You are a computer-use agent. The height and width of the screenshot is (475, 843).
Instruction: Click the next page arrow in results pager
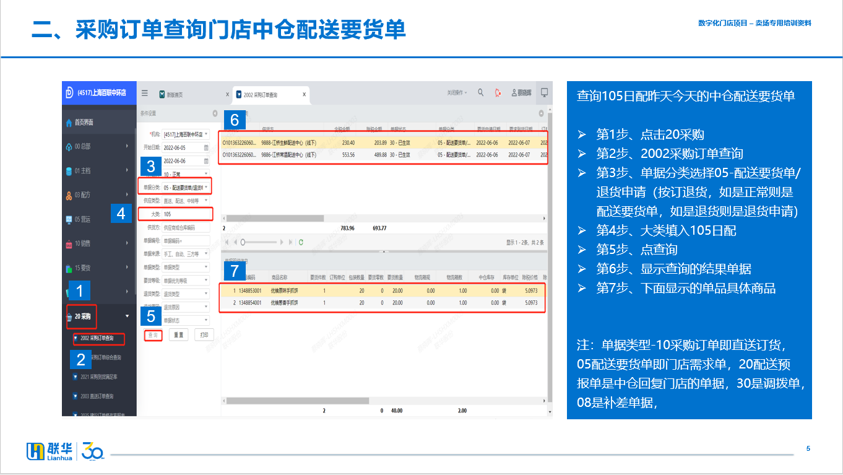(x=282, y=242)
